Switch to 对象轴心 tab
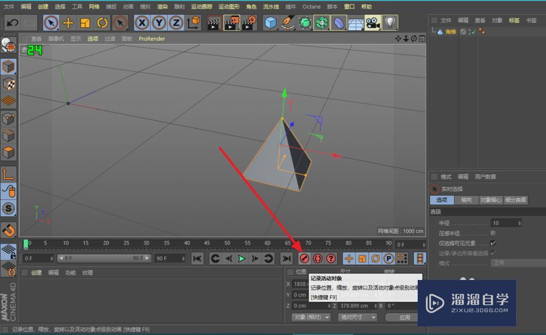 (x=491, y=200)
